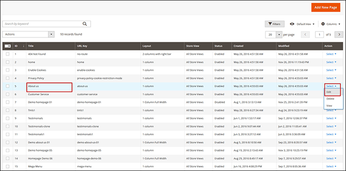Image resolution: width=346 pixels, height=171 pixels.
Task: Go to previous page arrow
Action: 305,34
